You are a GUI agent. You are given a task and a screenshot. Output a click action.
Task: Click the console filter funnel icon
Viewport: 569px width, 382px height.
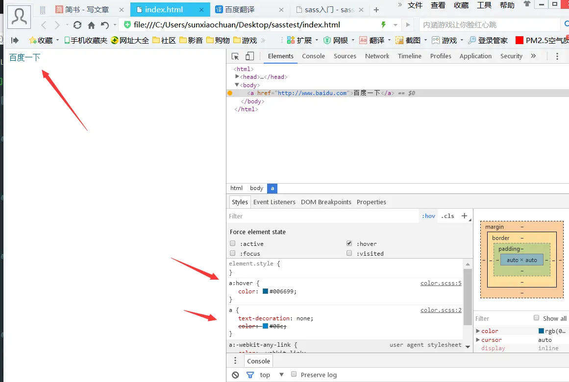tap(250, 375)
